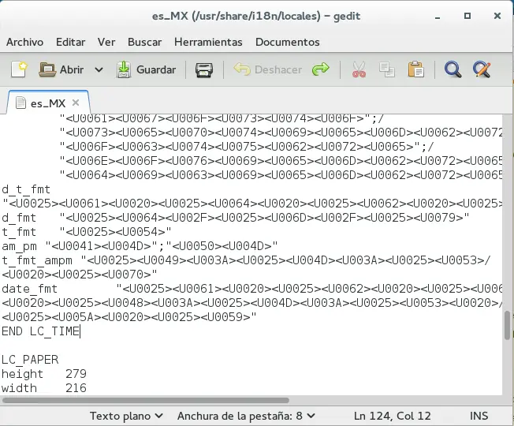This screenshot has width=514, height=426.
Task: Click the width 216 line
Action: (44, 388)
